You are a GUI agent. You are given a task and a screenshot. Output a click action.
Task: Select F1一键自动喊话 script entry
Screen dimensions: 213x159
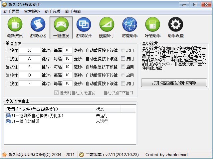(23, 121)
